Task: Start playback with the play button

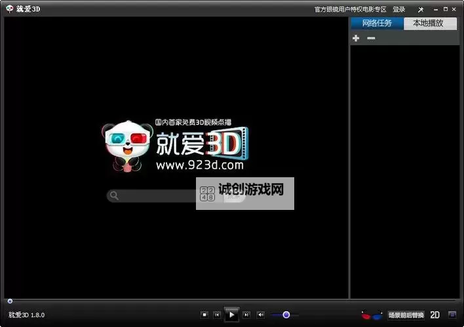Action: (x=232, y=315)
